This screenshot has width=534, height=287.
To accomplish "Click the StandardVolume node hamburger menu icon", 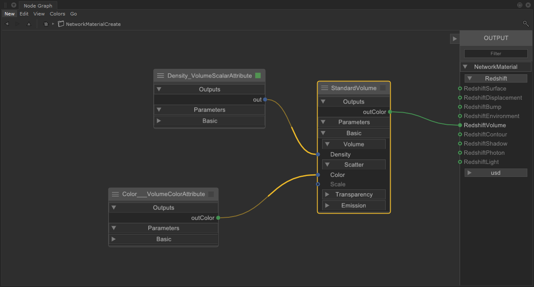I will click(x=325, y=88).
